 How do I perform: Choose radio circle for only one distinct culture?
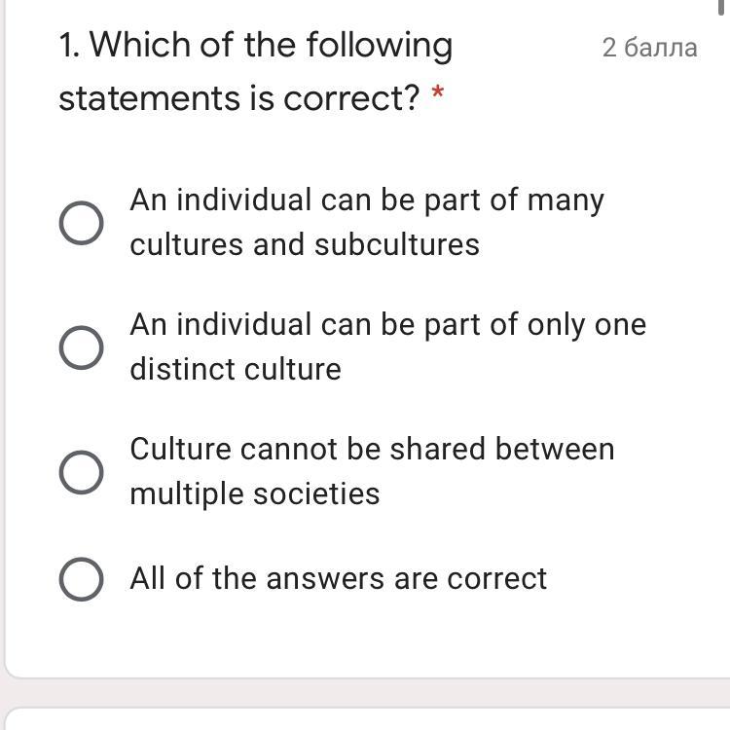tap(81, 347)
